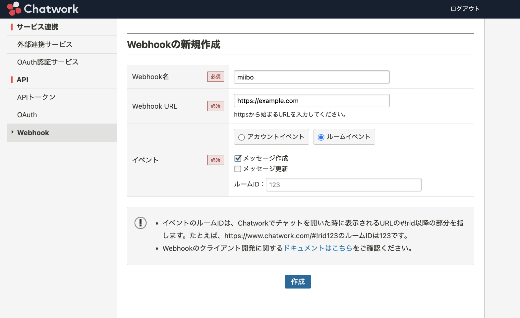
Task: Click the Chatwork logo
Action: [x=43, y=9]
